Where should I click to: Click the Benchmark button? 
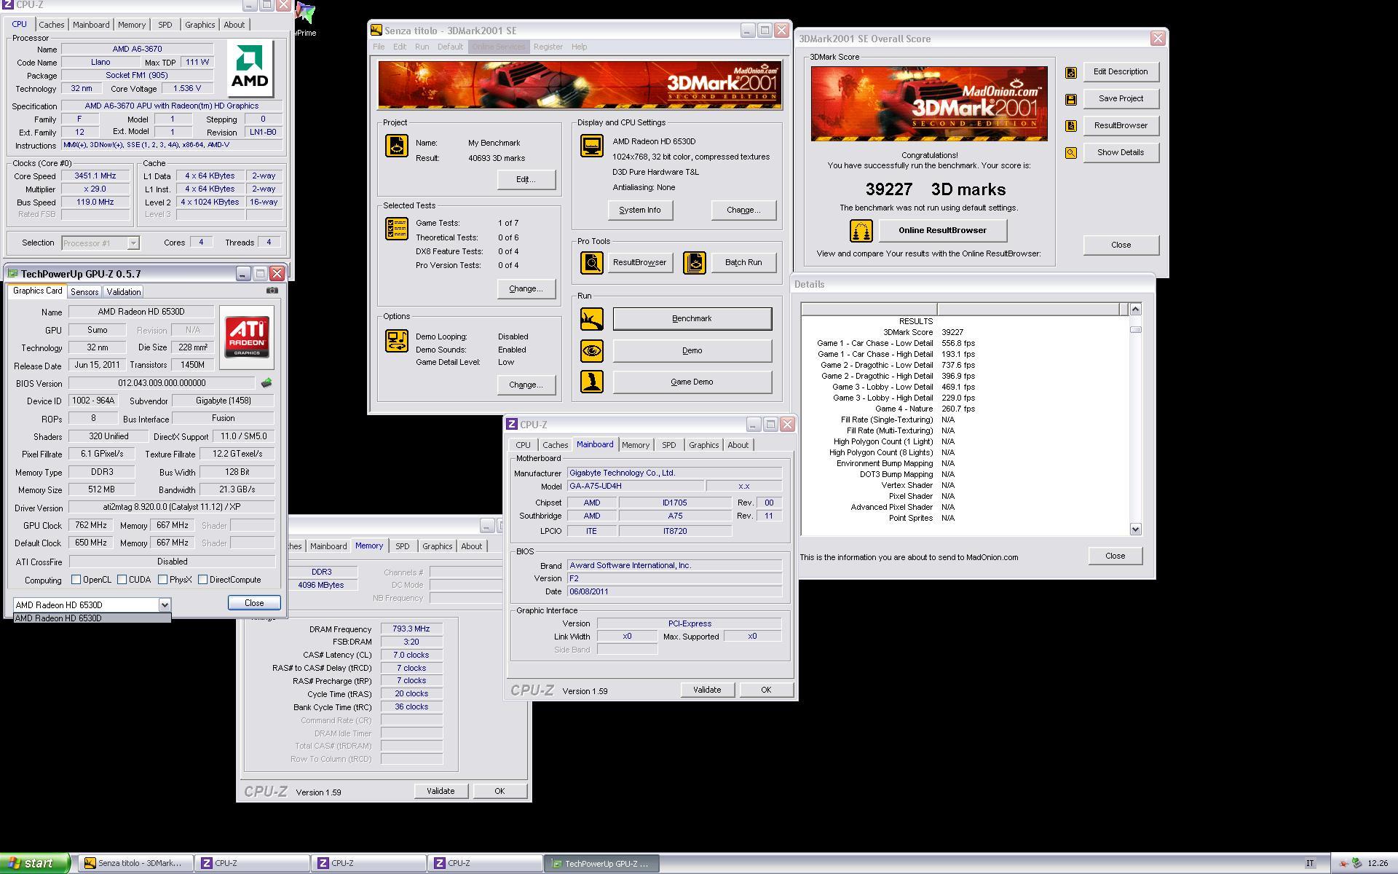(692, 318)
